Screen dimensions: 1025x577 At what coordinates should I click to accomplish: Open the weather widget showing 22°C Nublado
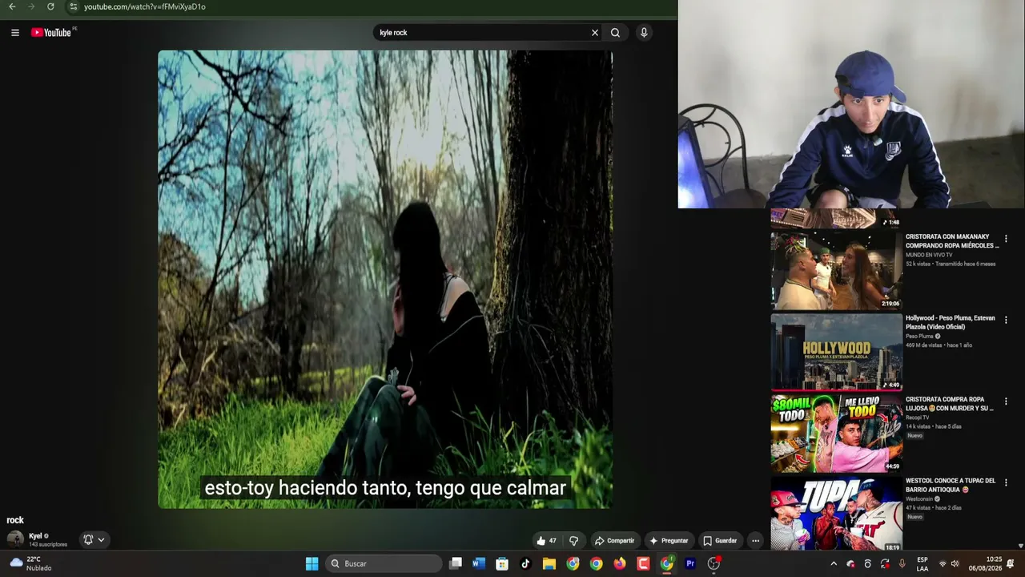click(x=31, y=563)
